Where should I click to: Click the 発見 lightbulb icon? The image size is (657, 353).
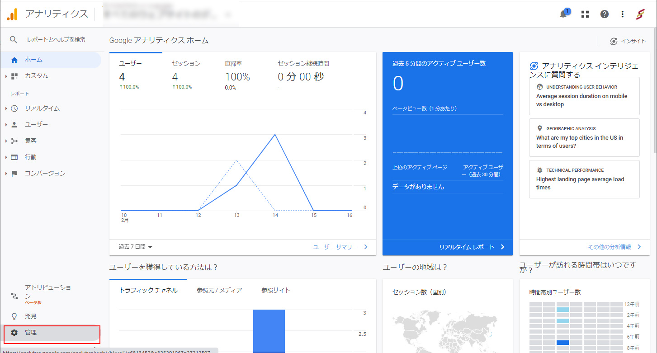click(14, 316)
